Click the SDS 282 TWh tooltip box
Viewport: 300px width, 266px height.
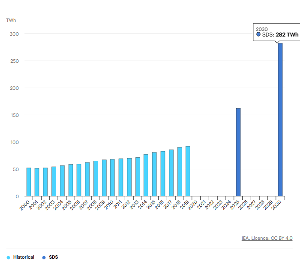point(277,32)
